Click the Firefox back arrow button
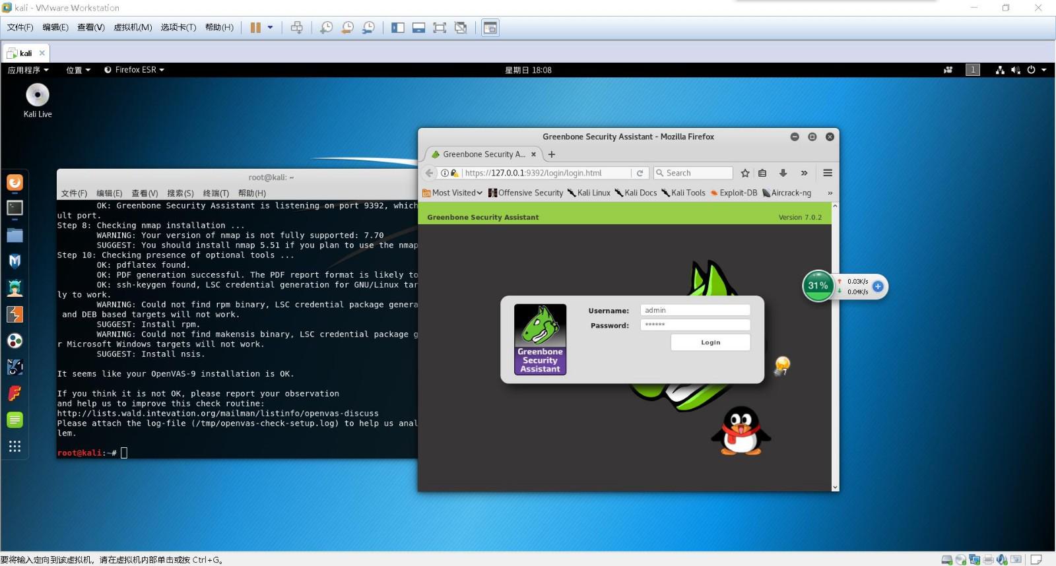1056x566 pixels. 430,173
